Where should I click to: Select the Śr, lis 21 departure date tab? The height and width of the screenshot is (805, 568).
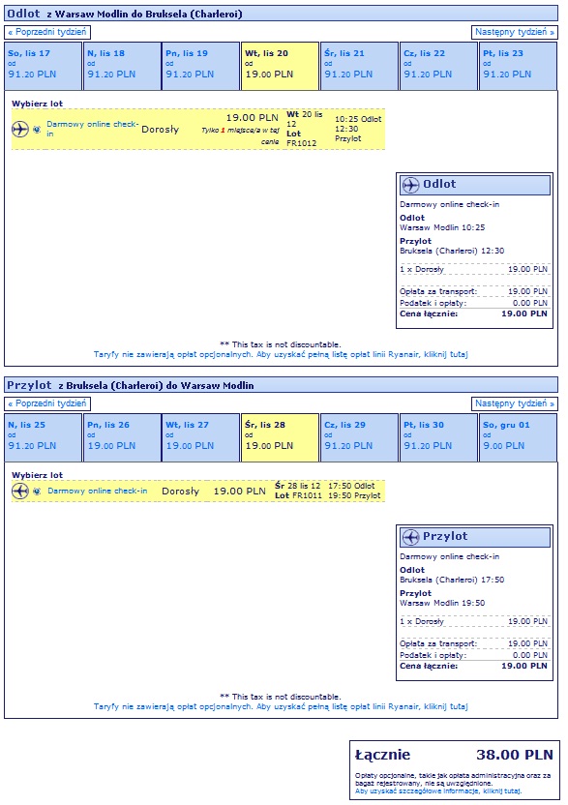(x=359, y=66)
